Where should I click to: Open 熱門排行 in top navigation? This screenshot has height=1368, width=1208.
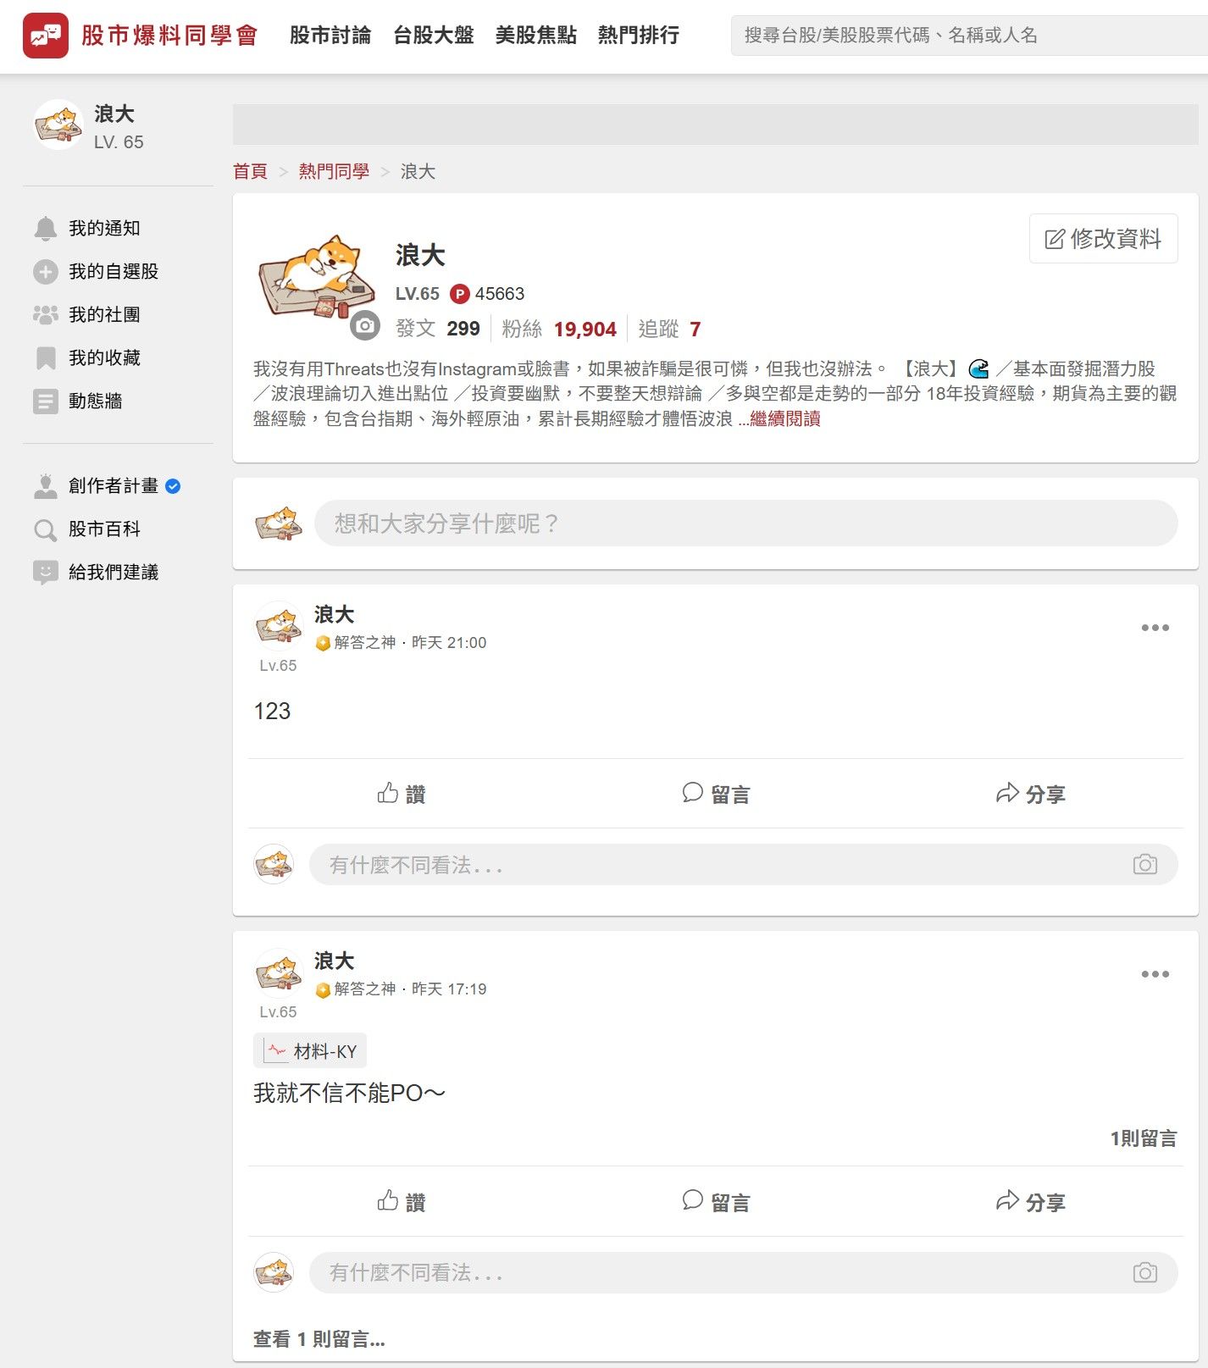639,36
